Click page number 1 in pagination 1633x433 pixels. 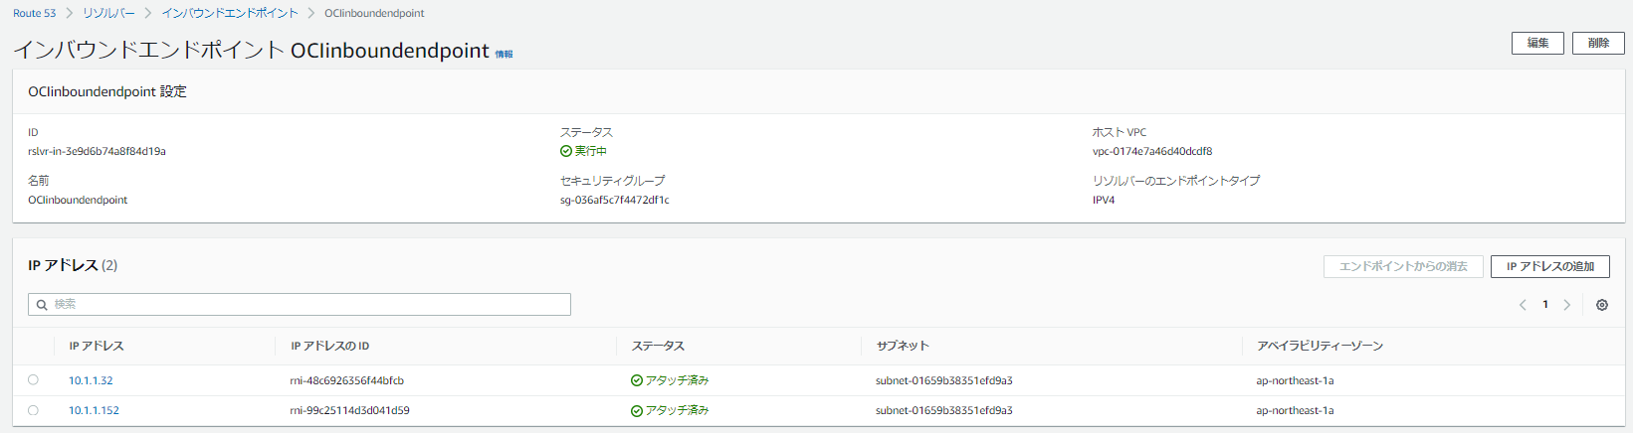[1545, 305]
